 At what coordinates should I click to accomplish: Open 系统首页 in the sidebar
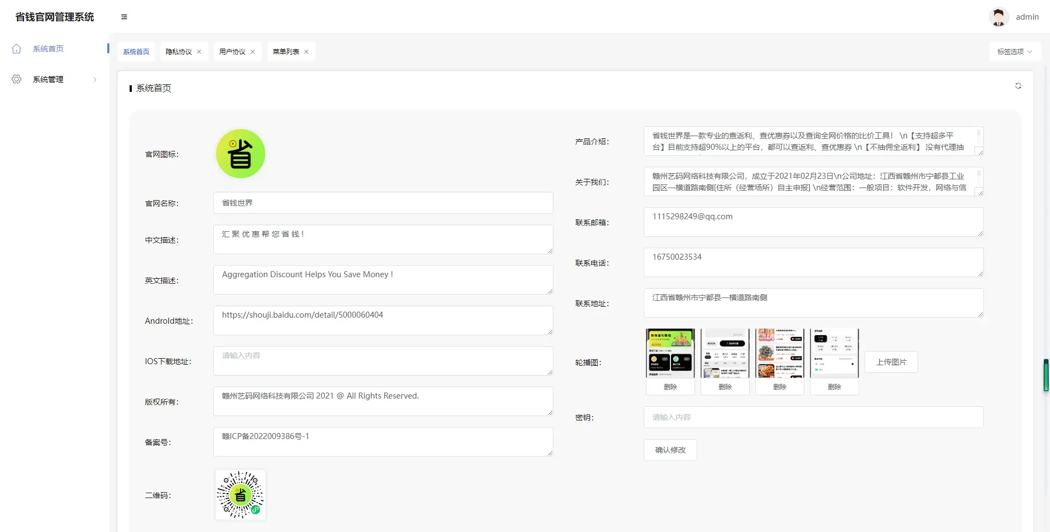pos(55,49)
